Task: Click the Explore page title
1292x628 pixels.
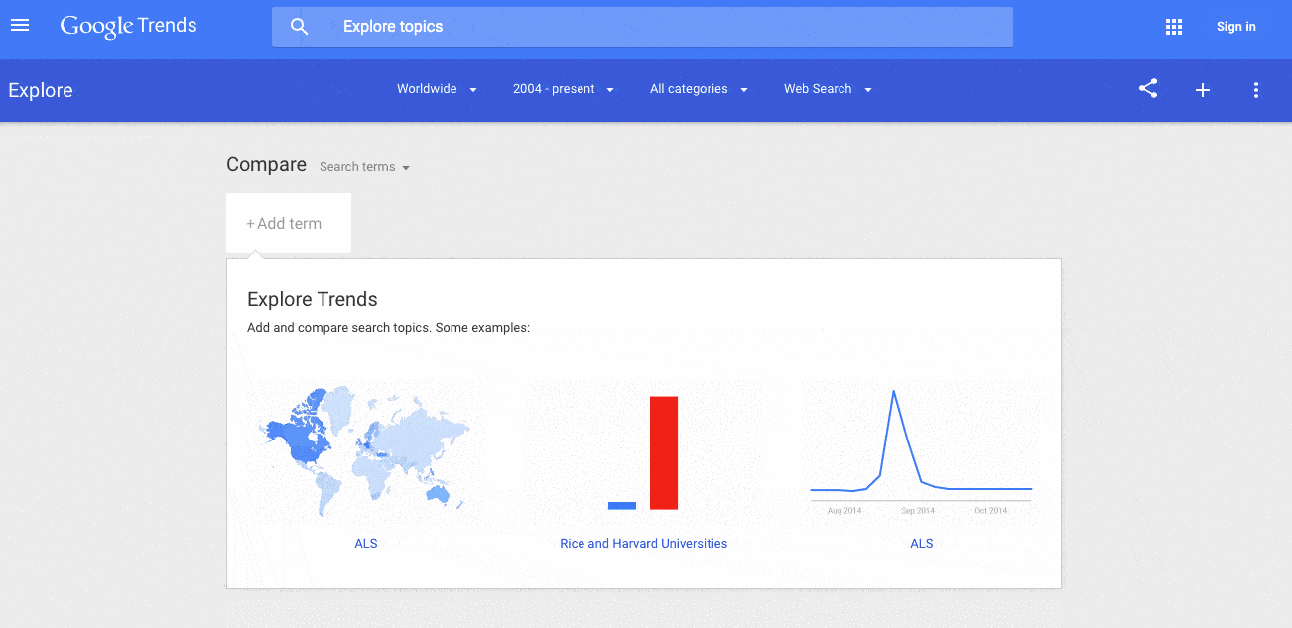Action: [41, 90]
